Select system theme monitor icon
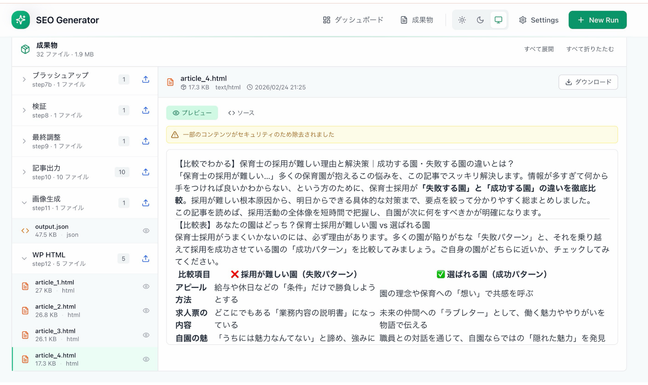The image size is (648, 385). pyautogui.click(x=498, y=20)
